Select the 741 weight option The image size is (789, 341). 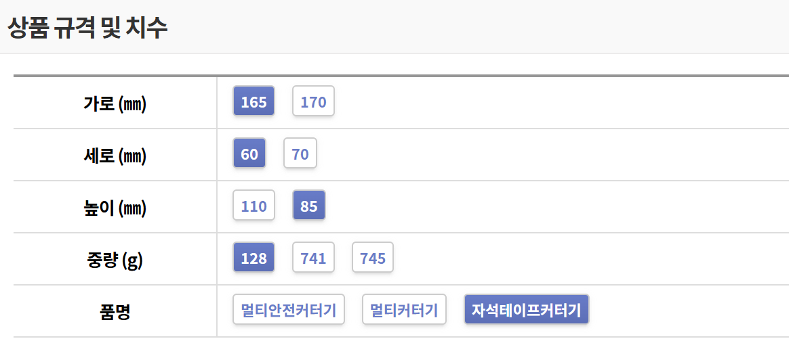pos(313,258)
